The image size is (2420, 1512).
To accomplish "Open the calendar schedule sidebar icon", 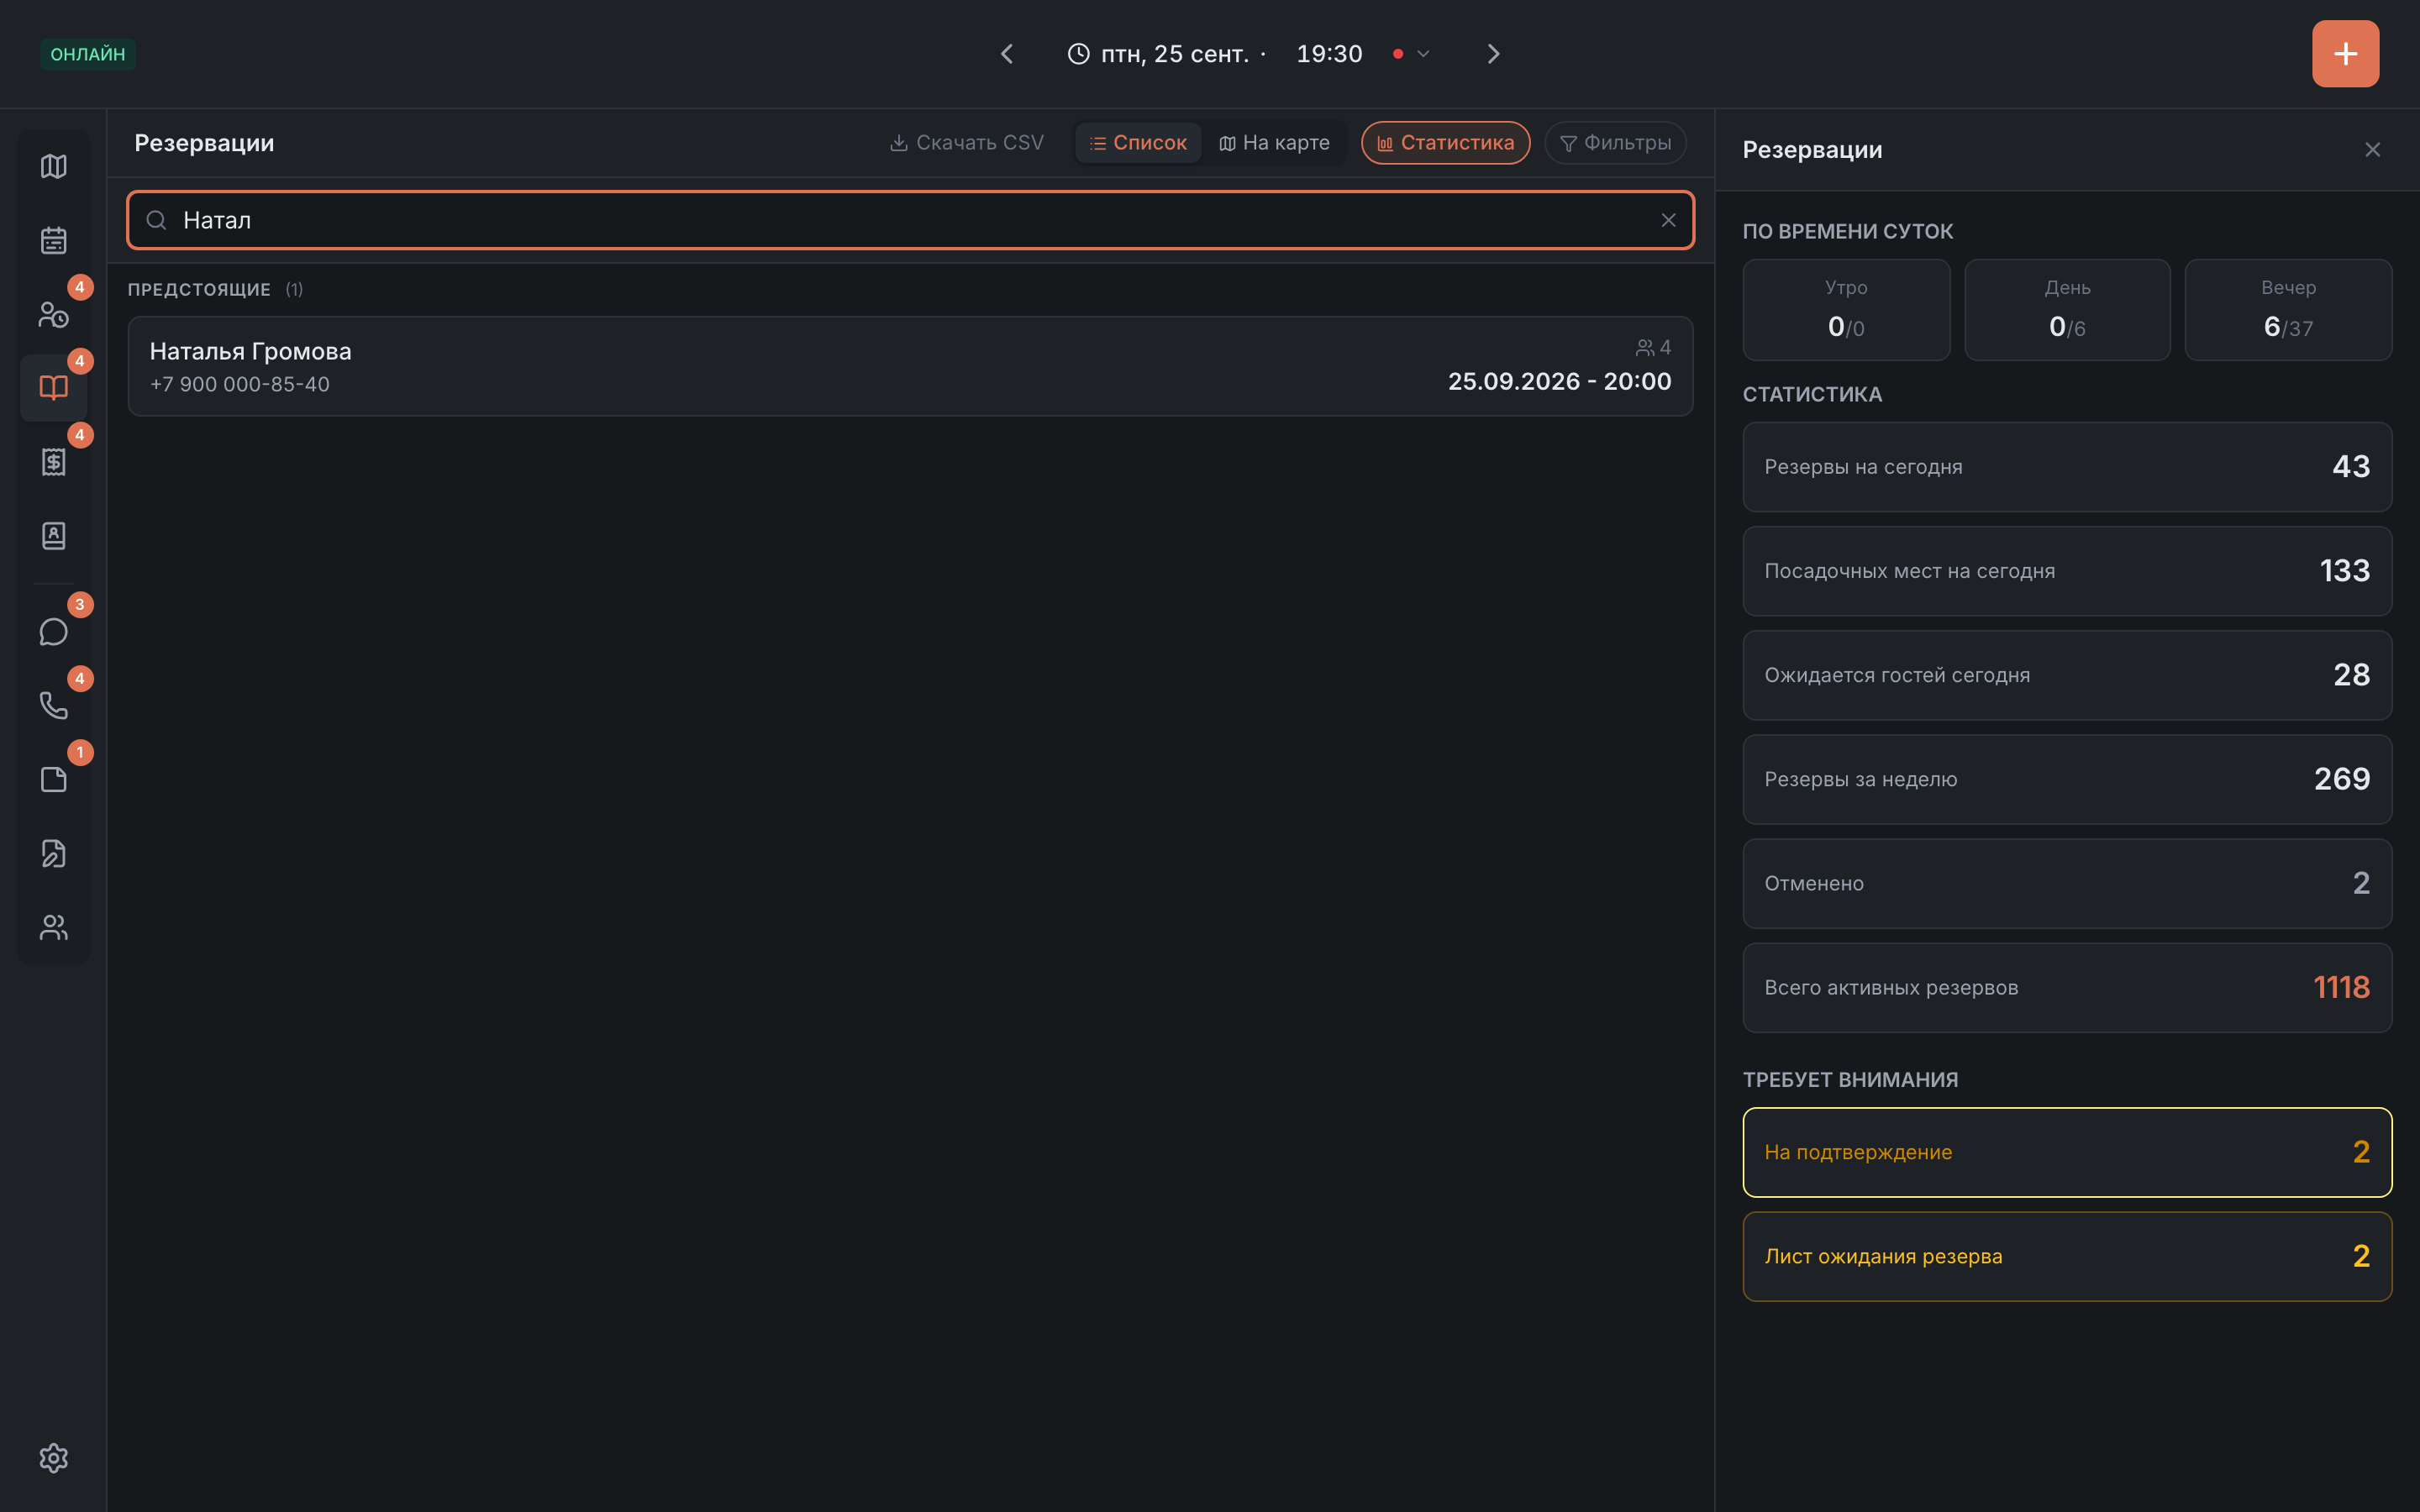I will coord(53,240).
